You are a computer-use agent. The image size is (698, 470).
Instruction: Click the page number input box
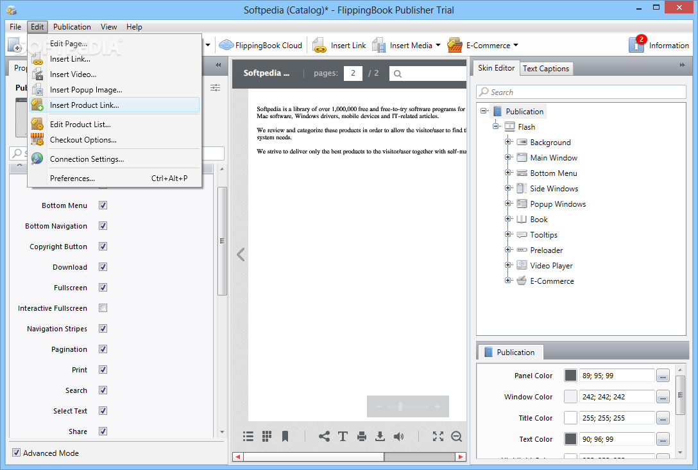click(353, 73)
